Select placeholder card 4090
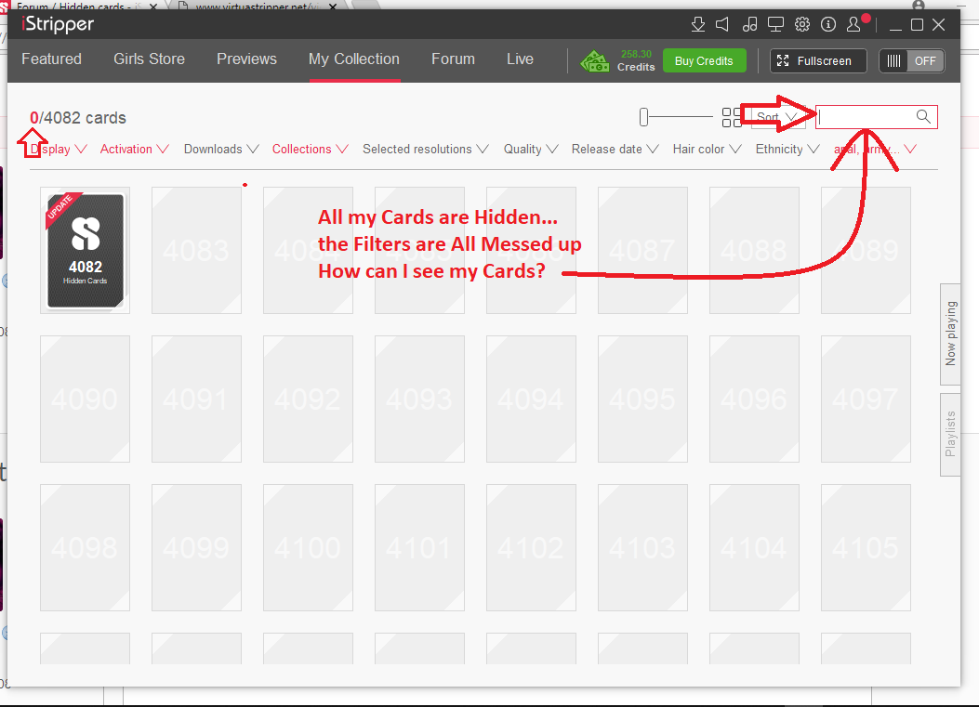The height and width of the screenshot is (707, 979). pos(85,399)
